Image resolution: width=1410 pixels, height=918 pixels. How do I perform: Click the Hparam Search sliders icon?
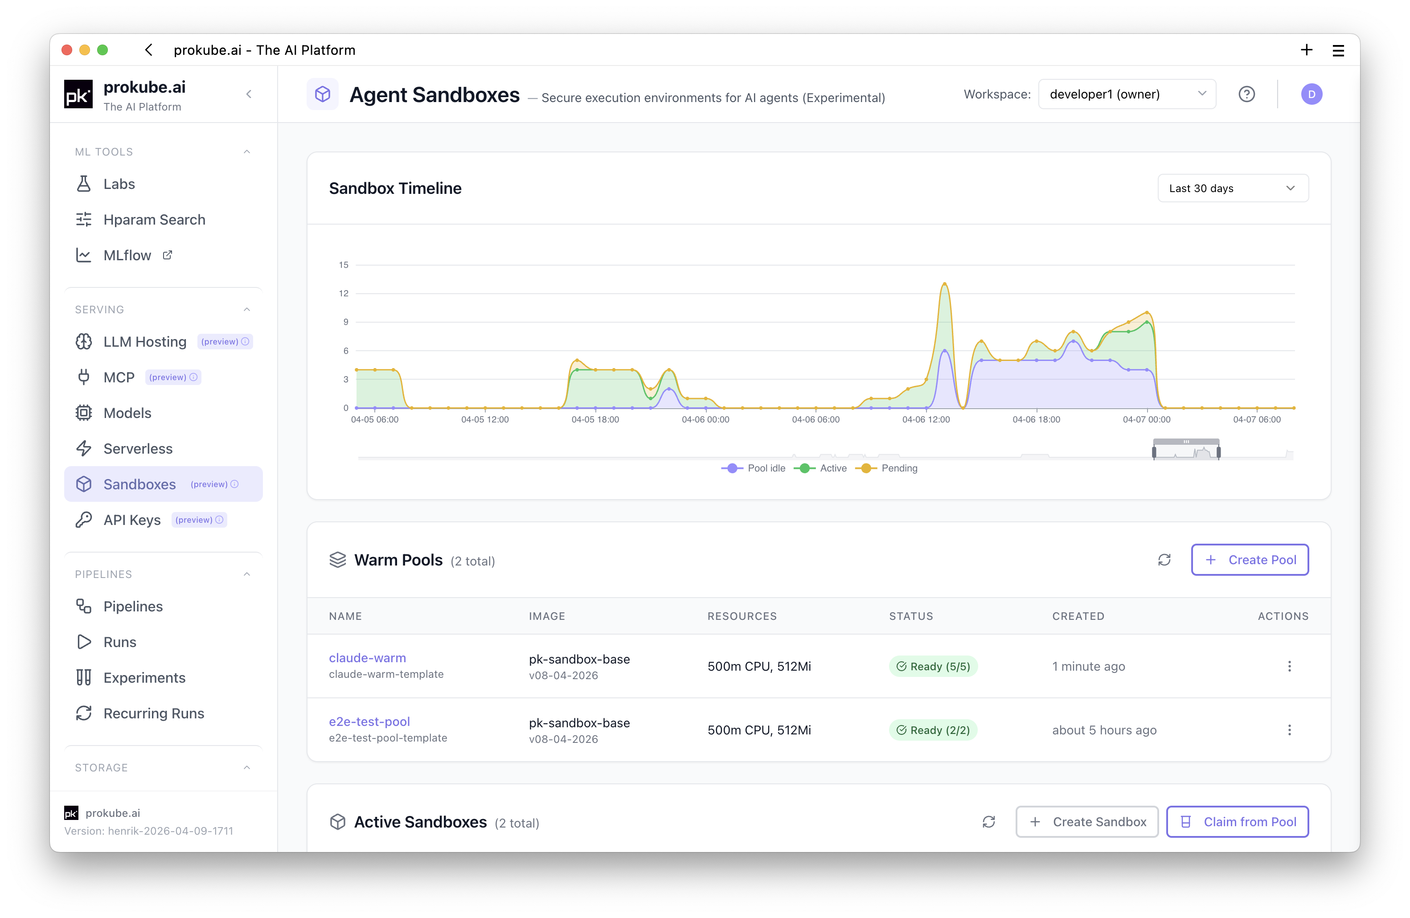(83, 220)
